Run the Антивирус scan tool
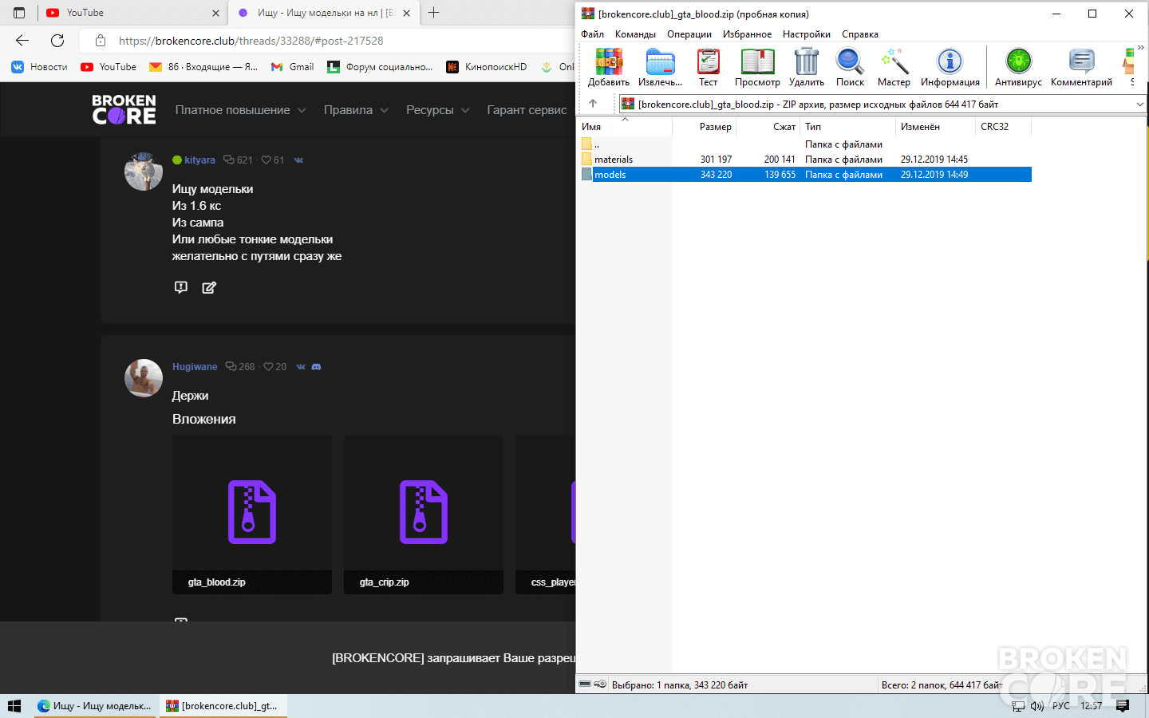 tap(1018, 67)
